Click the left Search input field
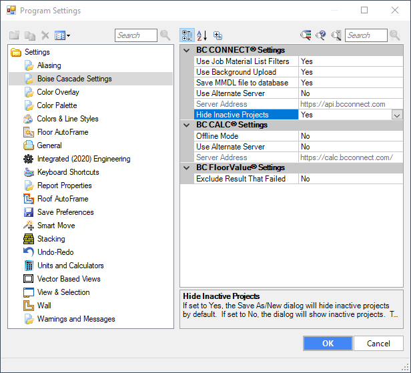This screenshot has height=373, width=411. click(136, 35)
